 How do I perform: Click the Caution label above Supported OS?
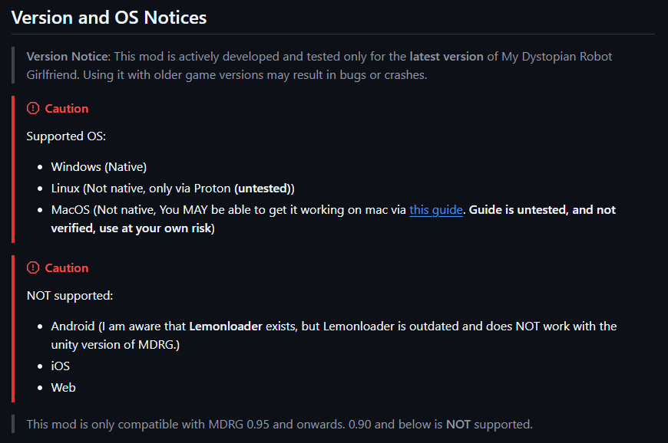click(67, 109)
